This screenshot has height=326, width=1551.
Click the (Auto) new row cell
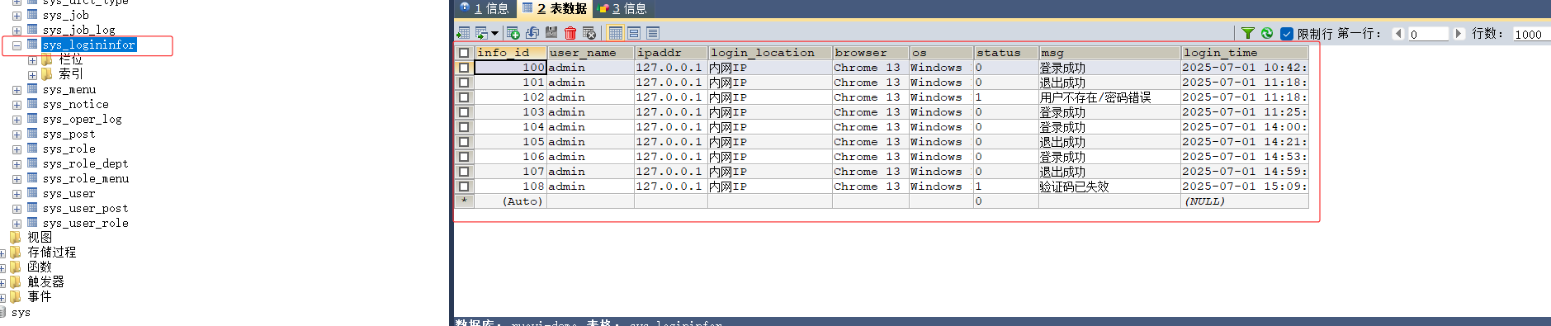coord(510,201)
